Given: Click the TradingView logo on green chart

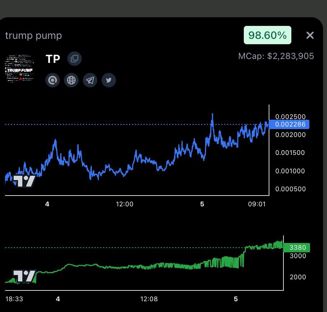Looking at the screenshot, I should click(24, 276).
